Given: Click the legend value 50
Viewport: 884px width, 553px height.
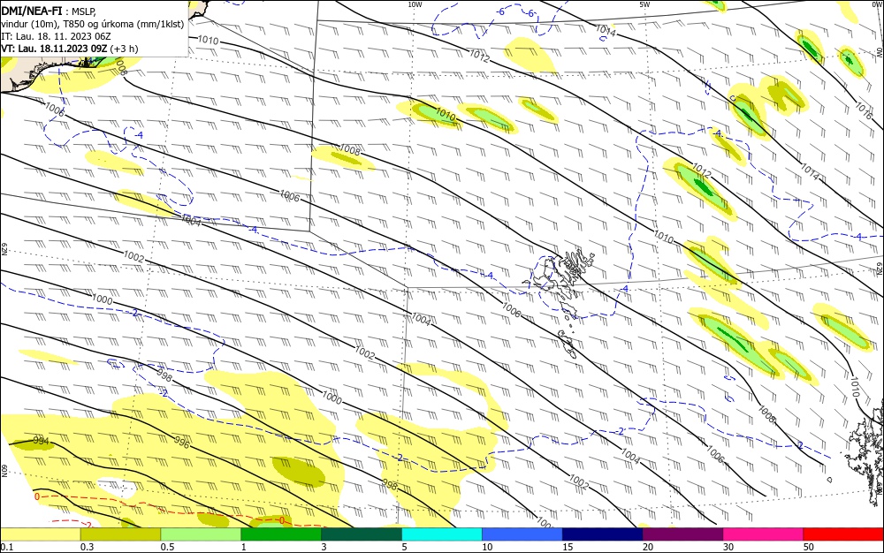Looking at the screenshot, I should (809, 547).
